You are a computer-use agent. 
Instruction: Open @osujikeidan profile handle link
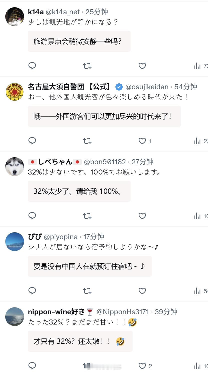[147, 87]
